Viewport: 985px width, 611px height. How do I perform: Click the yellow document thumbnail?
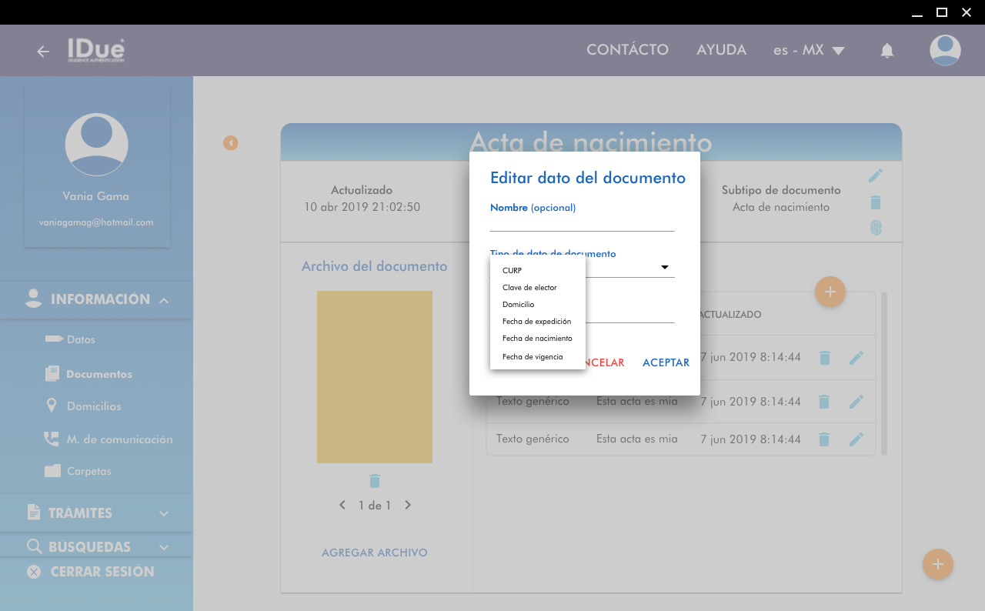(x=375, y=377)
